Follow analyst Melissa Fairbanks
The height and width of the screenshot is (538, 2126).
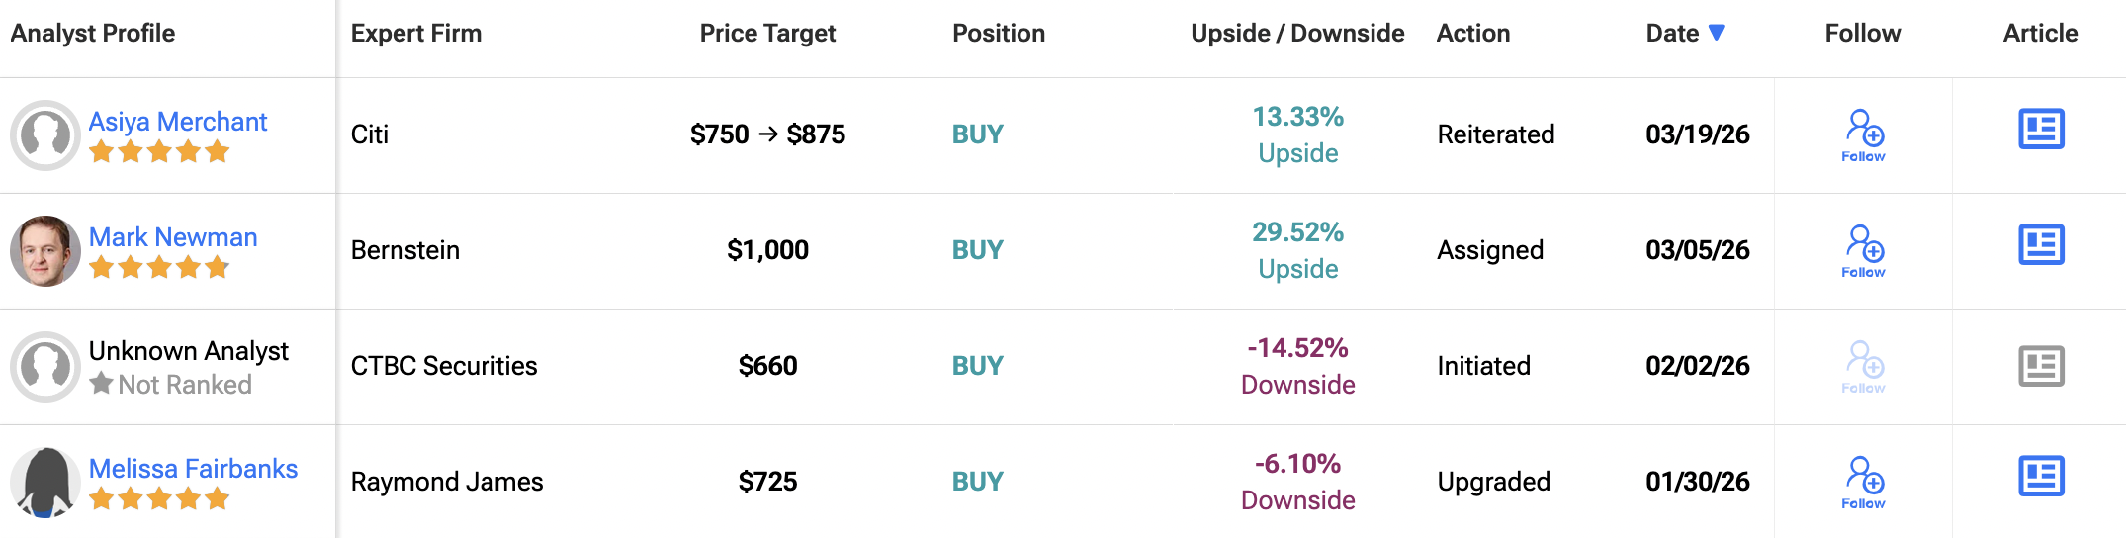[x=1864, y=483]
